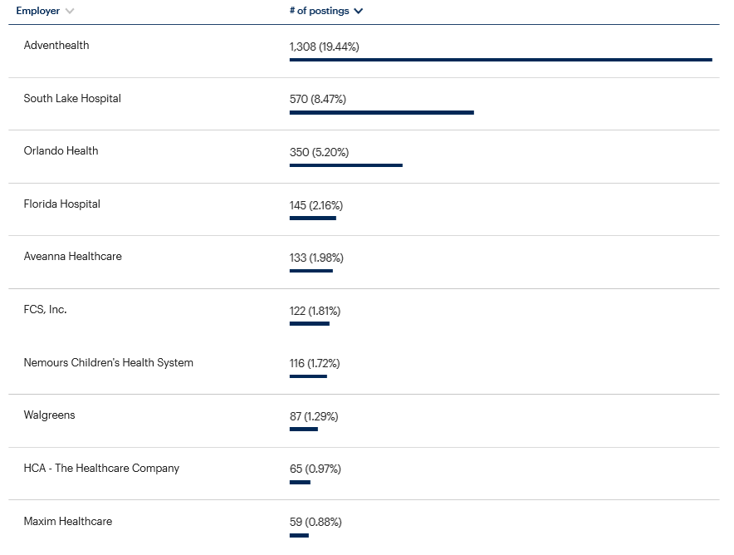Click the Walgreens employer entry
The height and width of the screenshot is (555, 734).
pyautogui.click(x=49, y=415)
